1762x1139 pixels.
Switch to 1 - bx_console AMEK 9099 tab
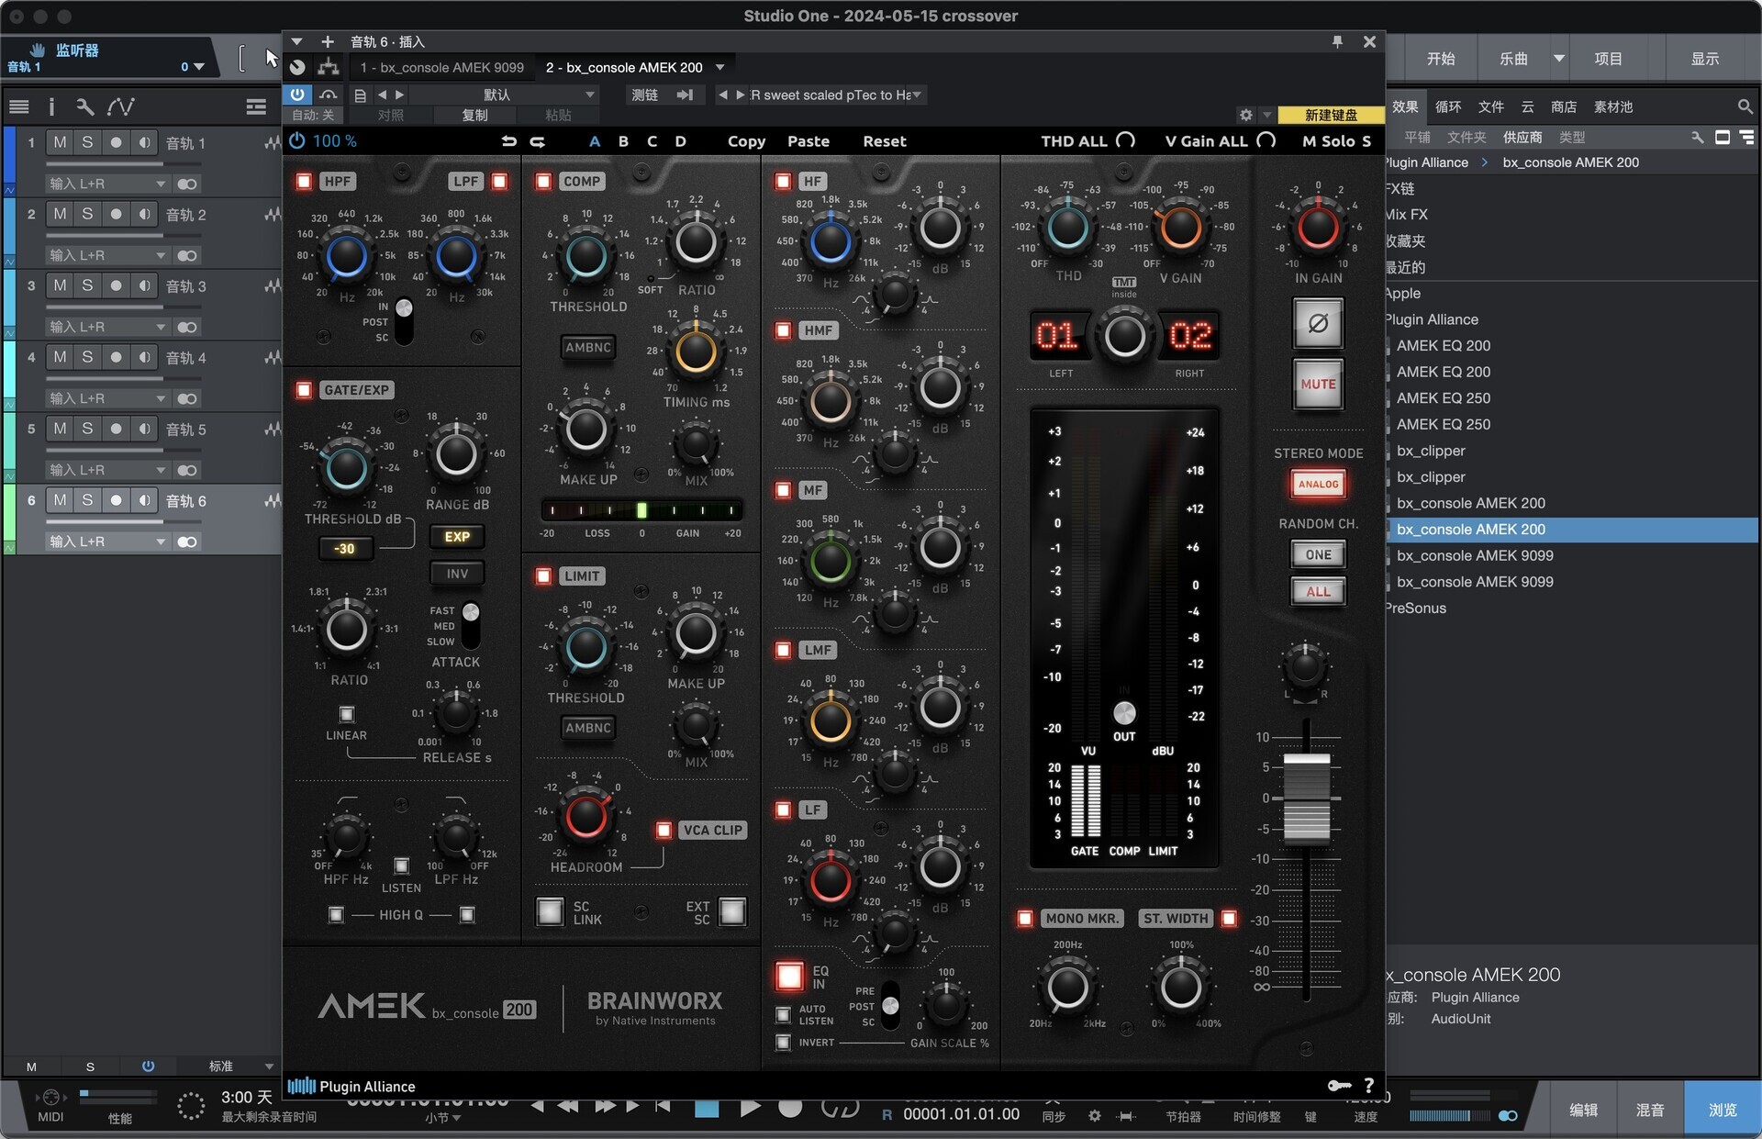pyautogui.click(x=441, y=67)
